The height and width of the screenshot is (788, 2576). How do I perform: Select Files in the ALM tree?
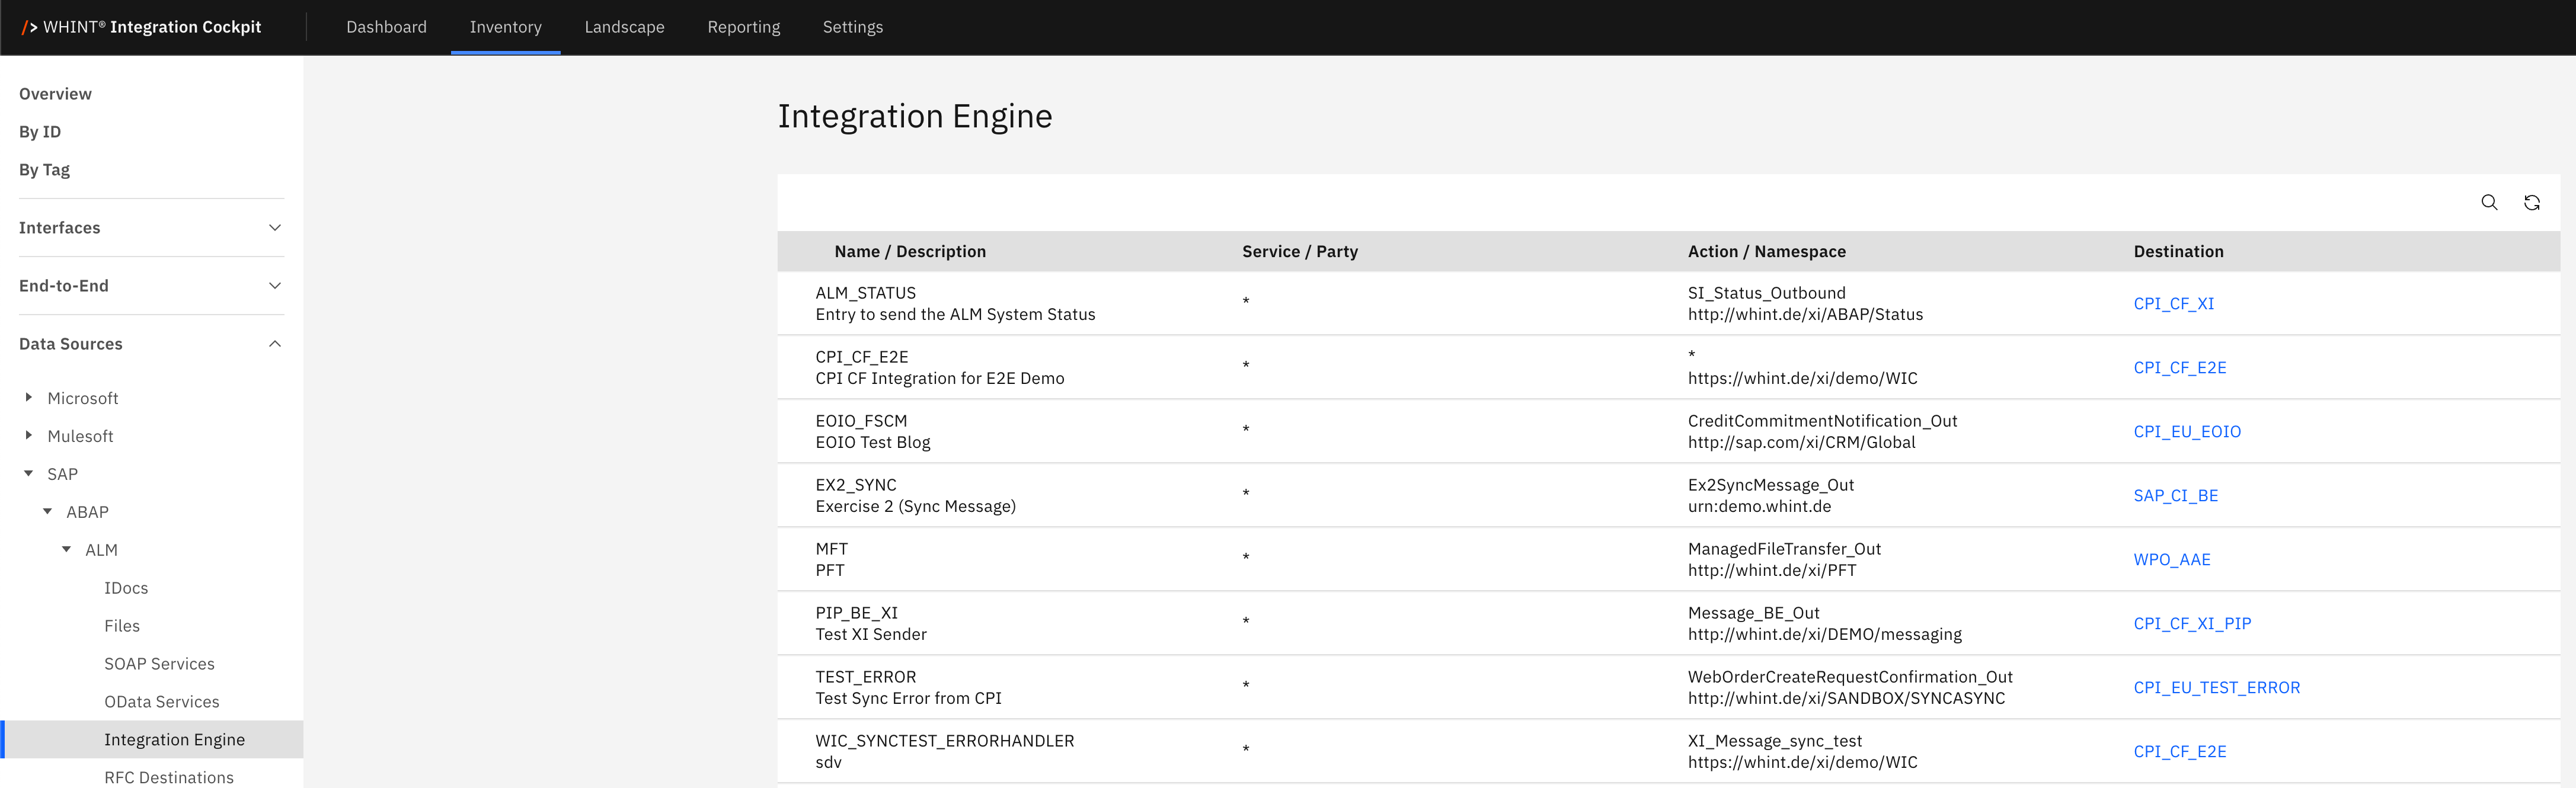(122, 626)
